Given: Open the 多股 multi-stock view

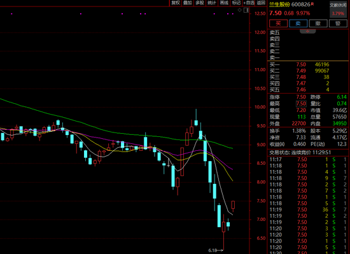Looking at the screenshot, I should [x=200, y=3].
